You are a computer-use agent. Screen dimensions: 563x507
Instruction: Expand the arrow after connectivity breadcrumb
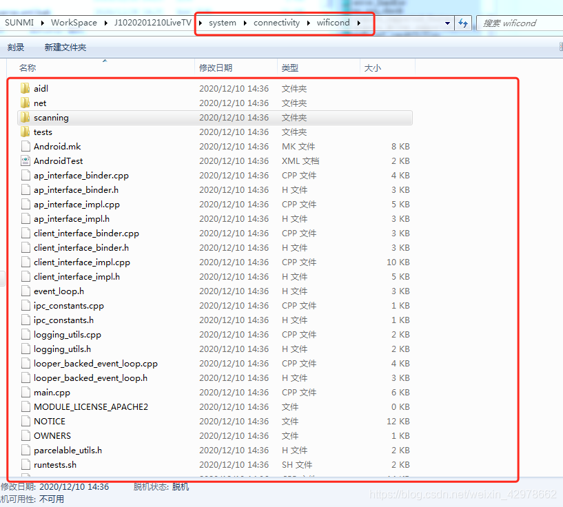tap(308, 23)
